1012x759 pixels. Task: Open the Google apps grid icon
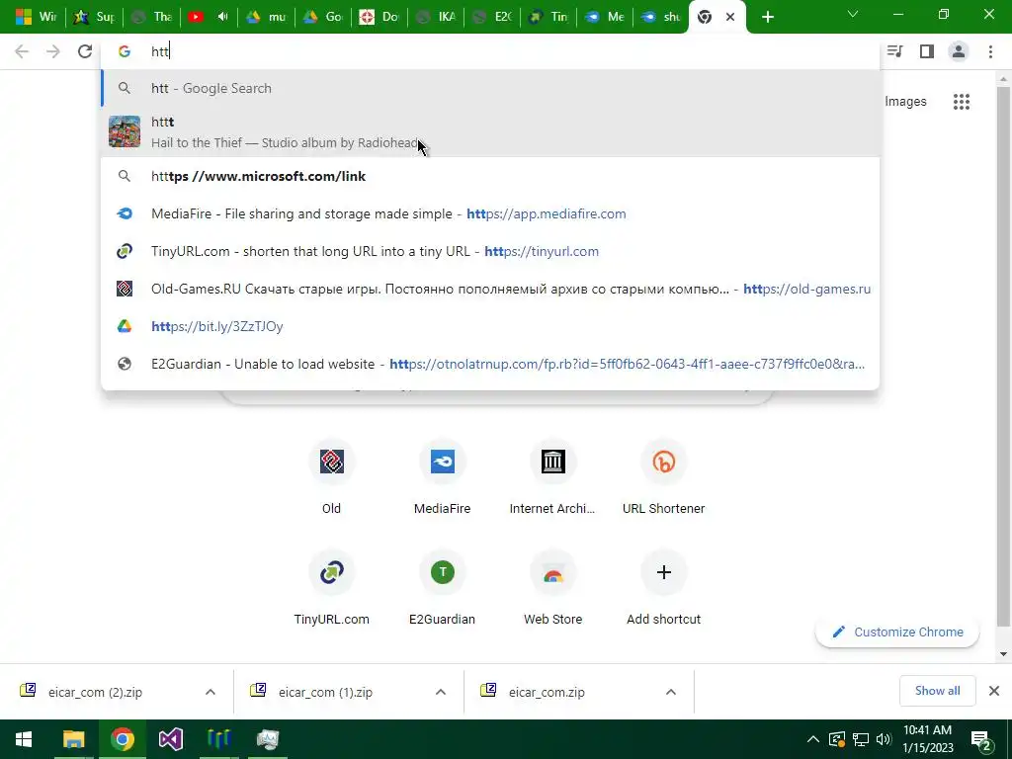tap(961, 102)
